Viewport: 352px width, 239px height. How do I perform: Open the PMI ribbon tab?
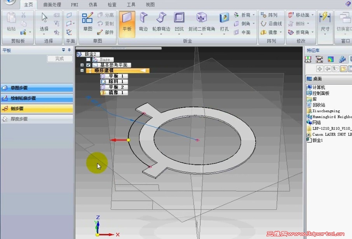click(x=75, y=5)
